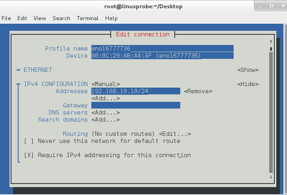Open the File menu

[x=6, y=18]
